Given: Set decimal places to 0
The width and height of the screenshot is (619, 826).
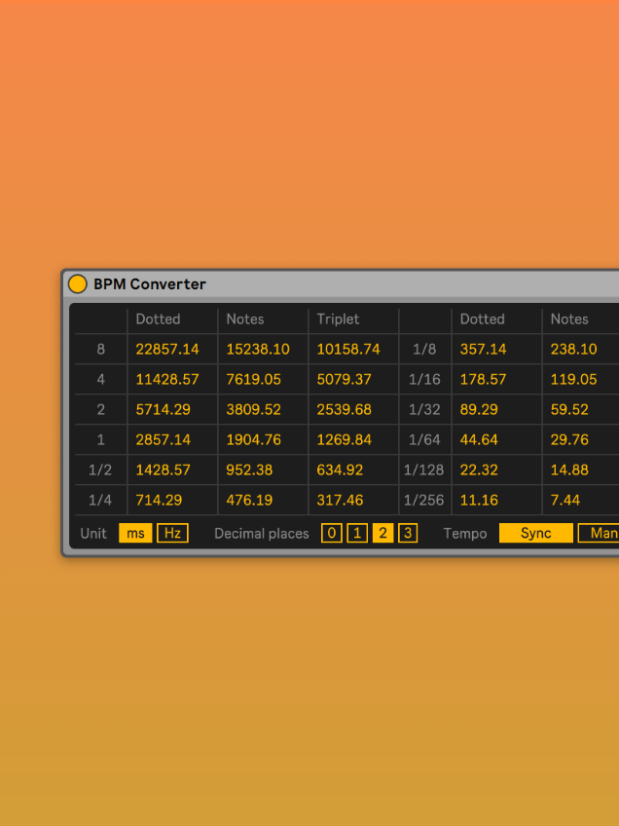Looking at the screenshot, I should coord(332,533).
